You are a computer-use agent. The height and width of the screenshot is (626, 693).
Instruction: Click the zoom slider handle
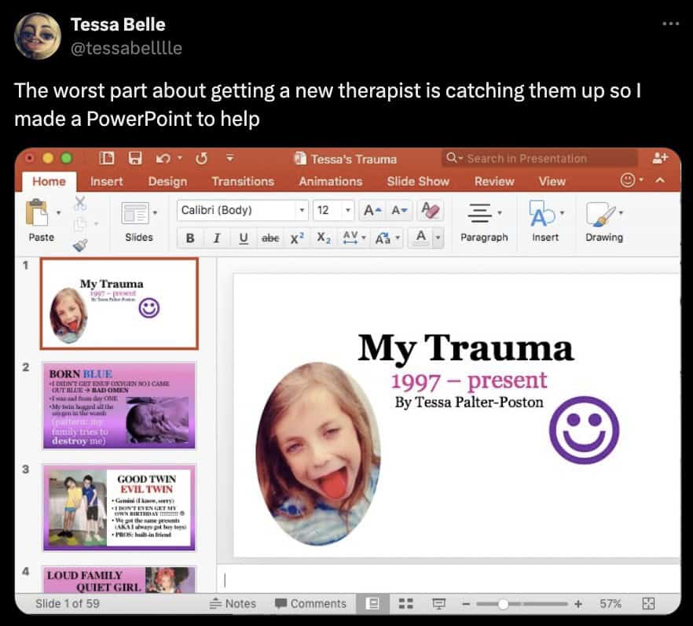[x=503, y=603]
